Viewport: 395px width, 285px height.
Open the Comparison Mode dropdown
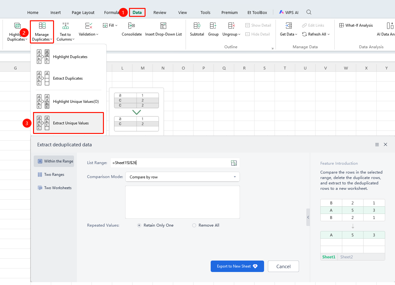pyautogui.click(x=182, y=177)
